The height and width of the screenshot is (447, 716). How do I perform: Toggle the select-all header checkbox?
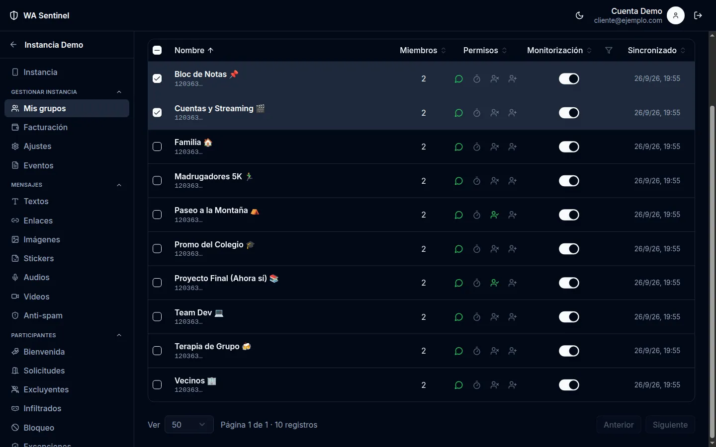(x=157, y=50)
